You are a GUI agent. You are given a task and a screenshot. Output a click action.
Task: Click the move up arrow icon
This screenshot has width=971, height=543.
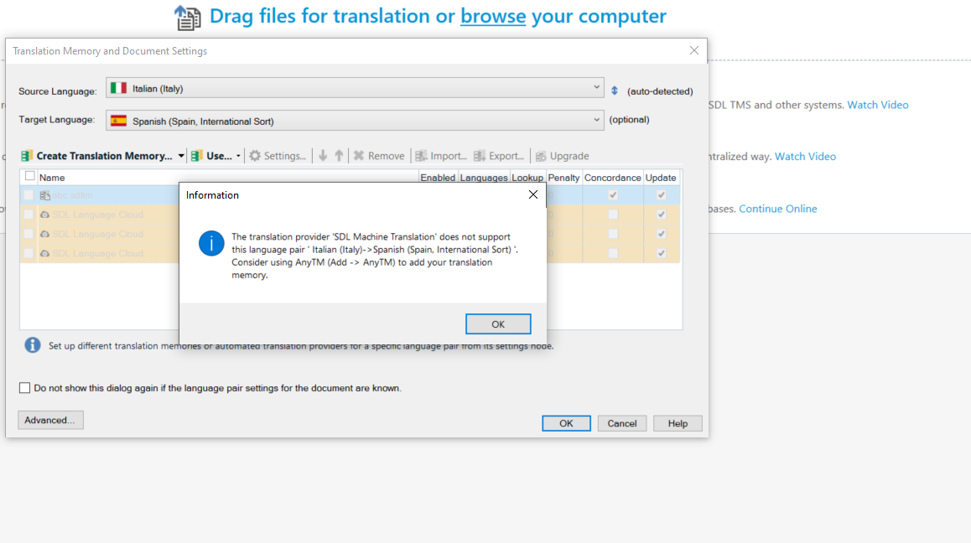339,156
